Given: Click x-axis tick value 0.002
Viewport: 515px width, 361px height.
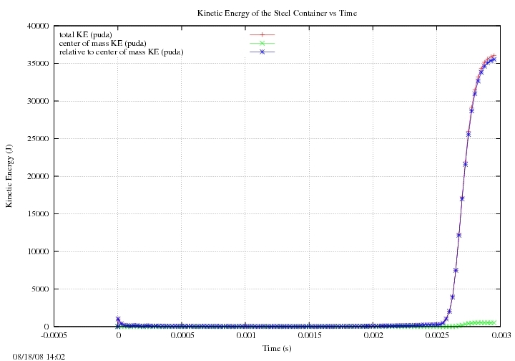Looking at the screenshot, I should 373,335.
